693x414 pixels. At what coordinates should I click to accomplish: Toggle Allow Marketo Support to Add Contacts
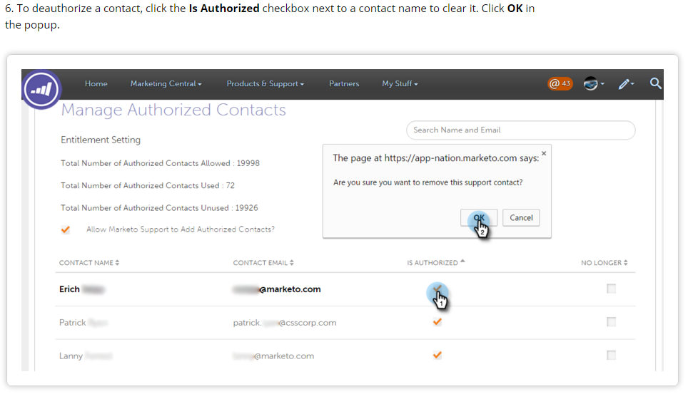[66, 229]
